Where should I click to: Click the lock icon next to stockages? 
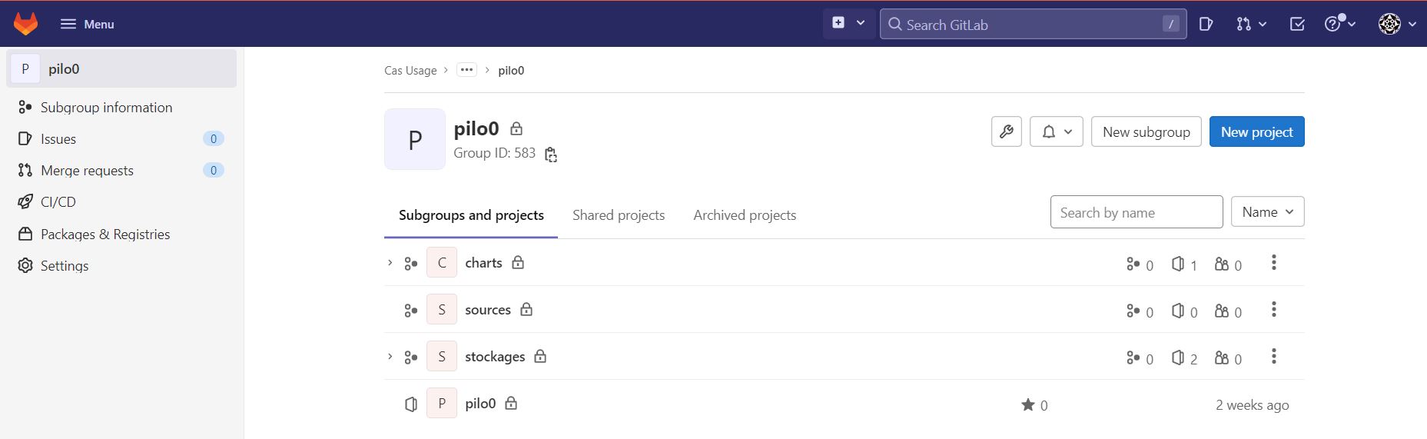540,356
